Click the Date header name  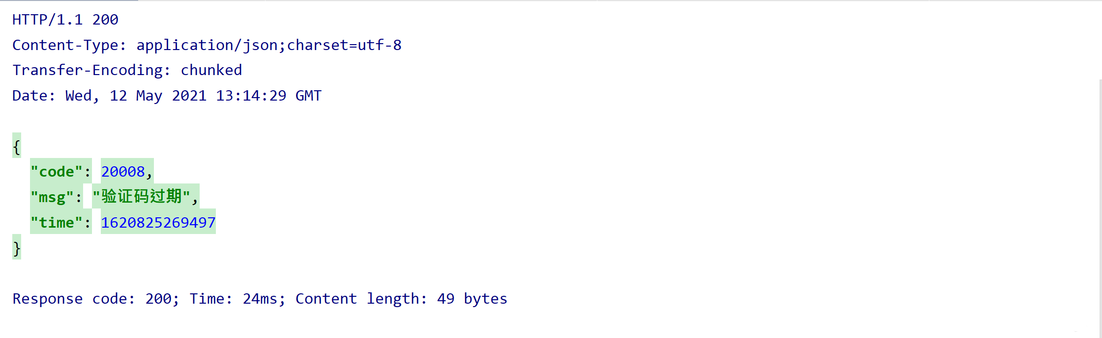(x=30, y=96)
